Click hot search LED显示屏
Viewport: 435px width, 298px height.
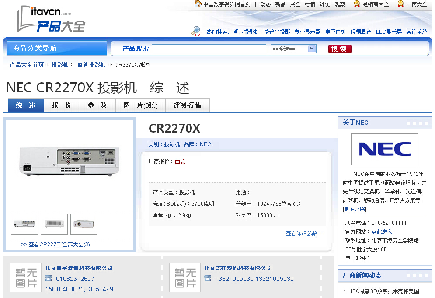(x=389, y=32)
